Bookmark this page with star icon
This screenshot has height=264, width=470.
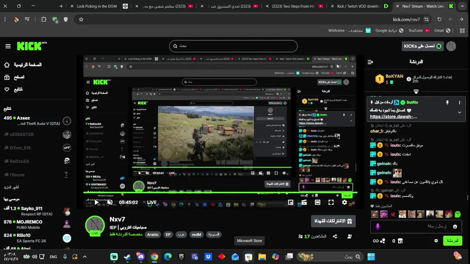click(81, 19)
